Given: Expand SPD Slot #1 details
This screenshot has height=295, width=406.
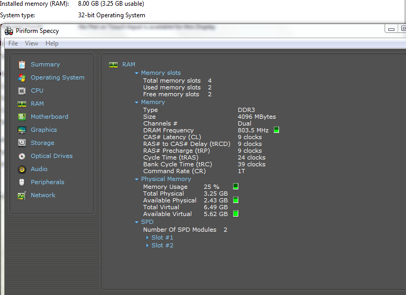Looking at the screenshot, I should (148, 238).
